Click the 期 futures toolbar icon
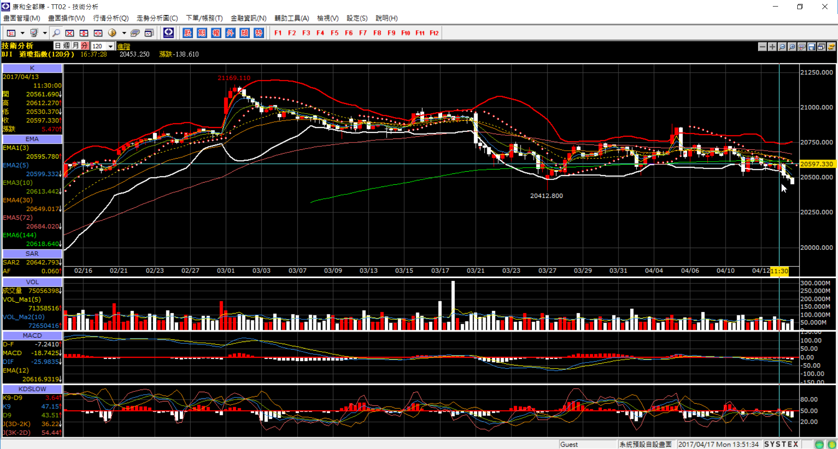Screen dimensions: 838x449 click(202, 33)
